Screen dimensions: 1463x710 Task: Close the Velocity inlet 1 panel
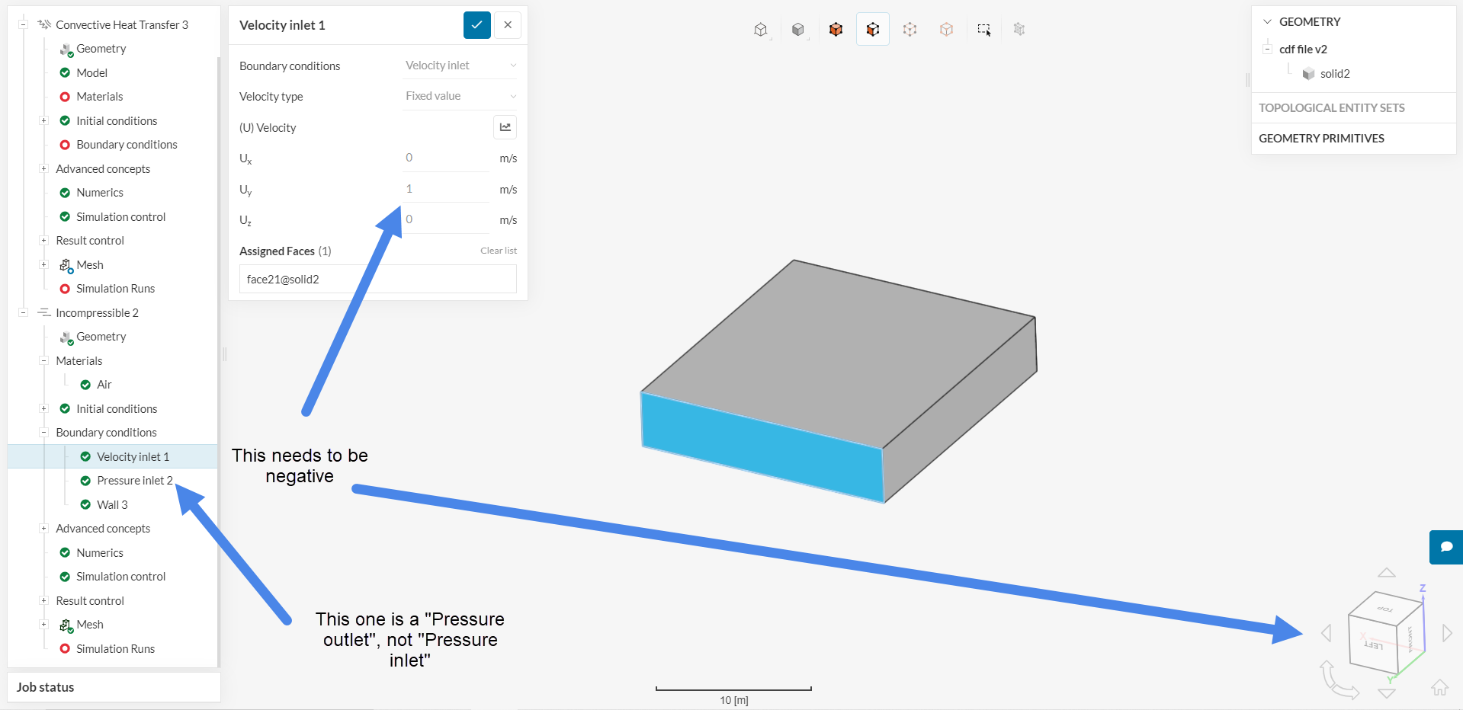[508, 25]
